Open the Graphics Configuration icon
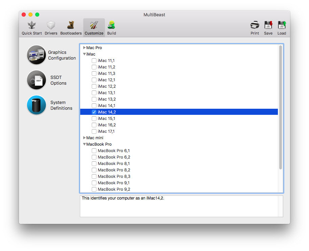Image resolution: width=309 pixels, height=251 pixels. click(37, 55)
